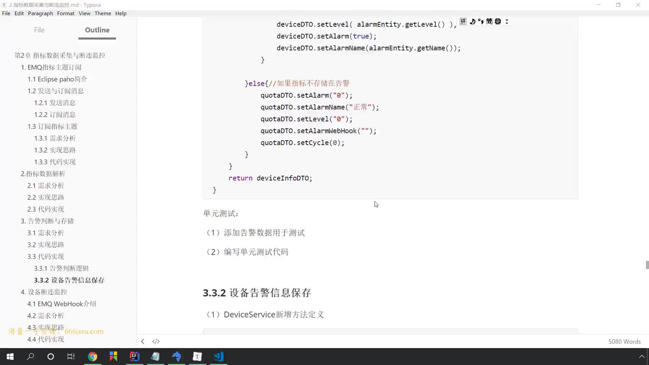Open outline item 1.3.2 实现思路

55,150
